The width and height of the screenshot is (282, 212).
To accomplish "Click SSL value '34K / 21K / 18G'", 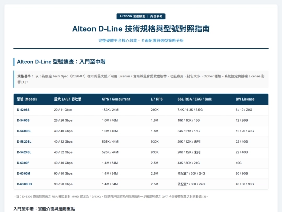I will tap(189, 131).
